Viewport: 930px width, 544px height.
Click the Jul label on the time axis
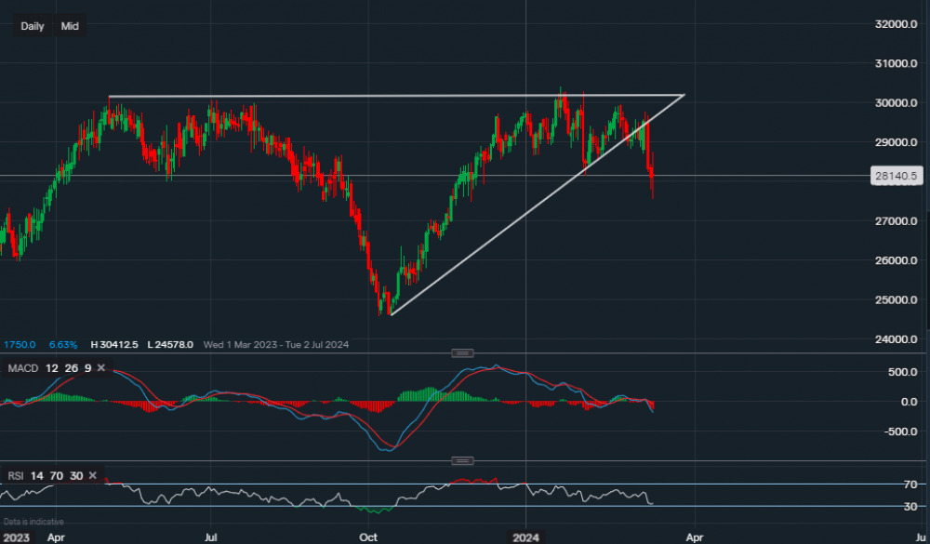click(x=211, y=537)
